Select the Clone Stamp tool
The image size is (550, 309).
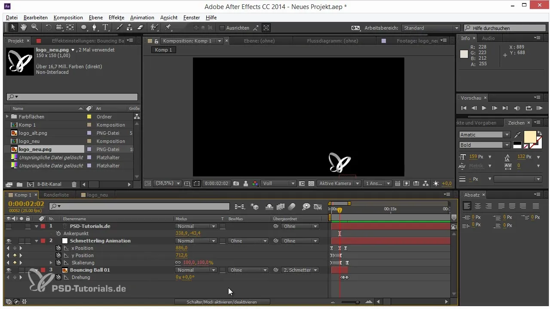[130, 27]
